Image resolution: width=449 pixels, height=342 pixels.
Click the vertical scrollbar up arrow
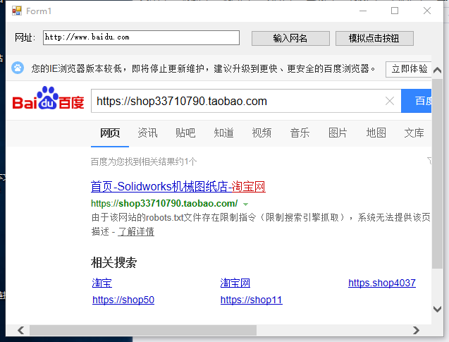tap(437, 71)
